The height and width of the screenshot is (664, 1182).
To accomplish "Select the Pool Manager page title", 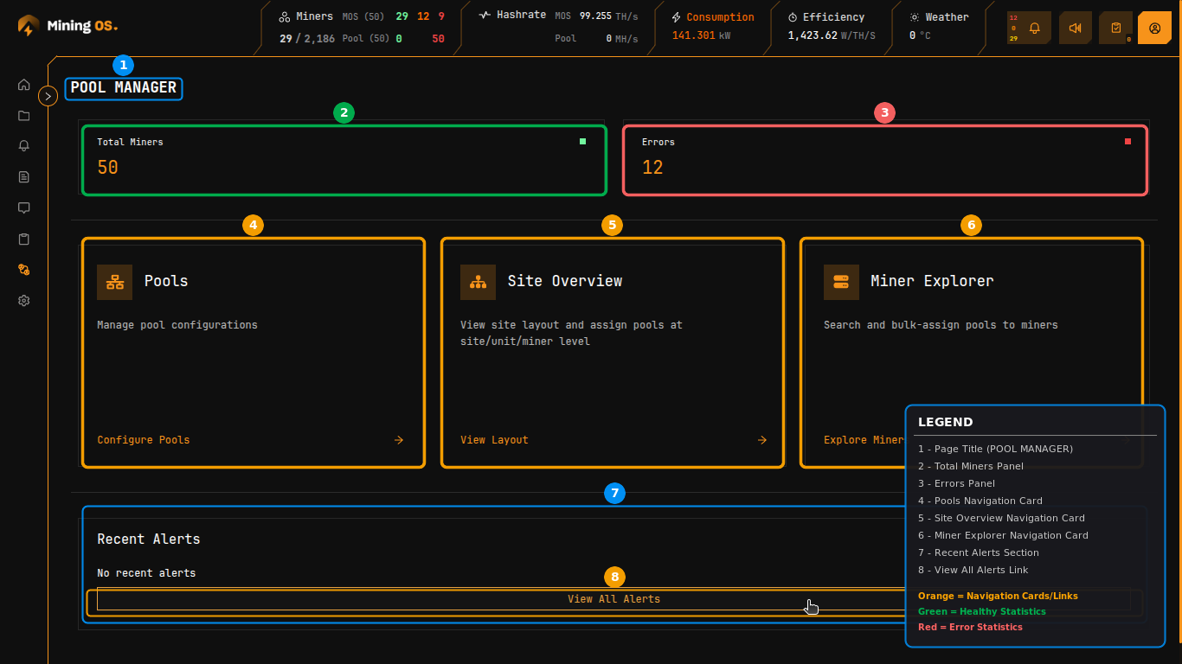I will tap(123, 88).
